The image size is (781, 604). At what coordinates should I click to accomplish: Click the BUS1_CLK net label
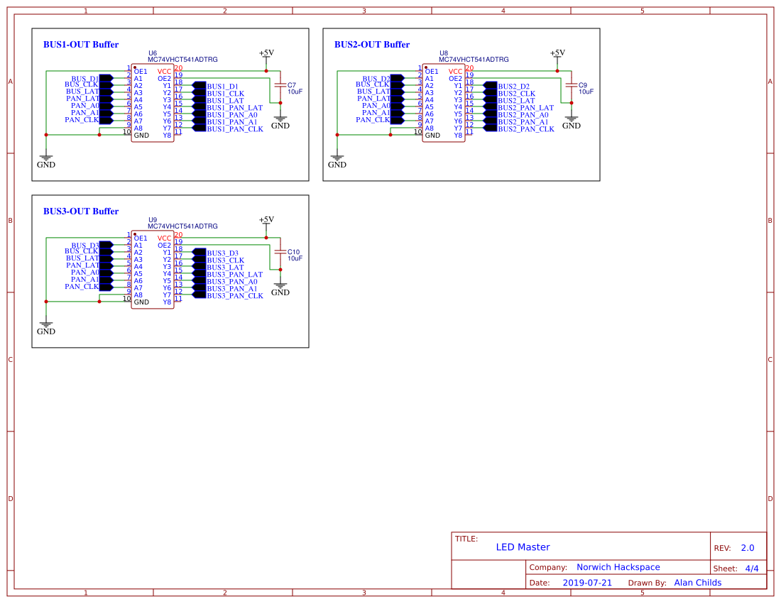point(226,94)
